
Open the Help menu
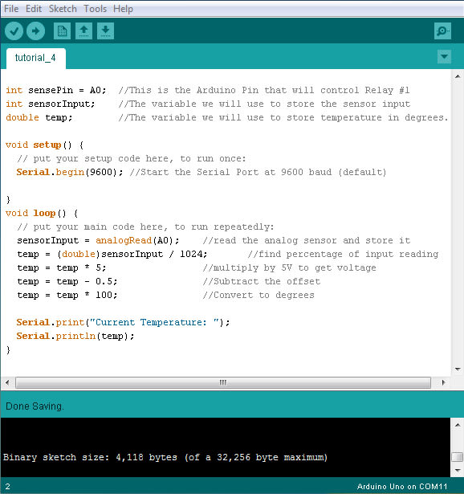click(x=123, y=9)
